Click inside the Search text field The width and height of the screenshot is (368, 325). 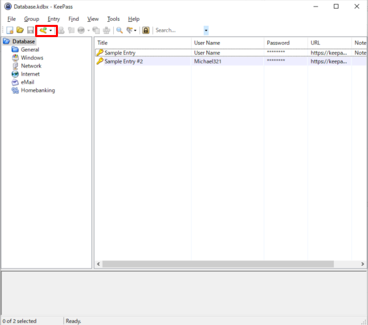[178, 30]
